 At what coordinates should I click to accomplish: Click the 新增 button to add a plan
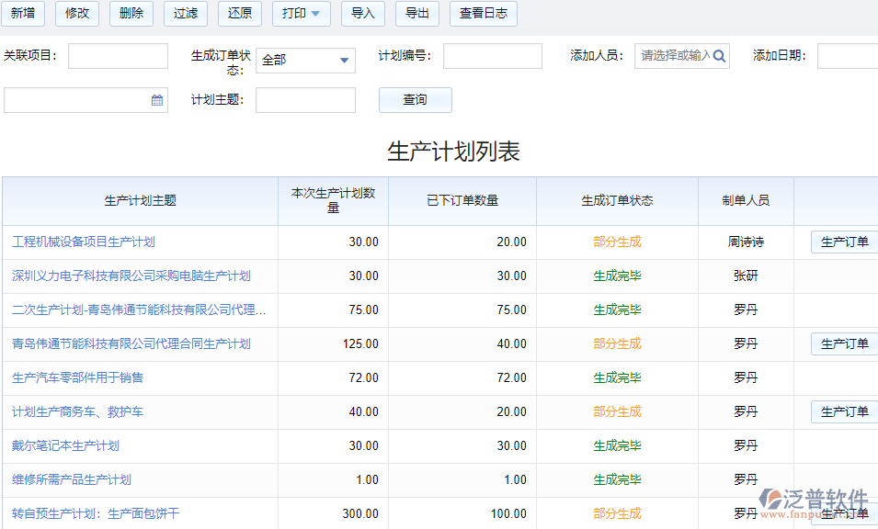point(23,14)
